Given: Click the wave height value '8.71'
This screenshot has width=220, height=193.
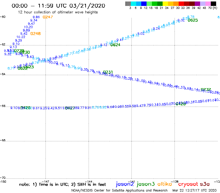Looking at the screenshot, I should tap(11, 68).
